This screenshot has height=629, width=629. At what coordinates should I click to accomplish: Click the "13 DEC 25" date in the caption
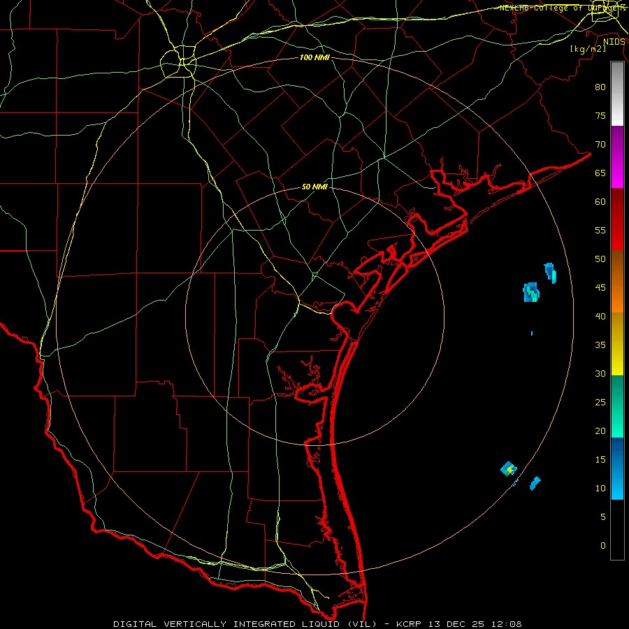tap(455, 624)
